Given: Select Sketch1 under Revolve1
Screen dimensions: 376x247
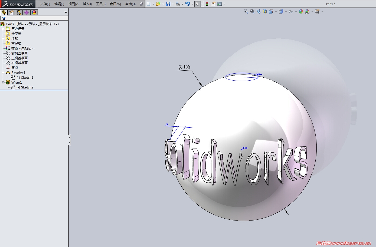Looking at the screenshot, I should (x=22, y=77).
